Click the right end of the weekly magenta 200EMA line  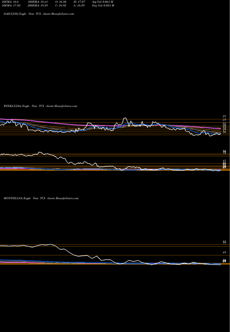[x=220, y=128]
